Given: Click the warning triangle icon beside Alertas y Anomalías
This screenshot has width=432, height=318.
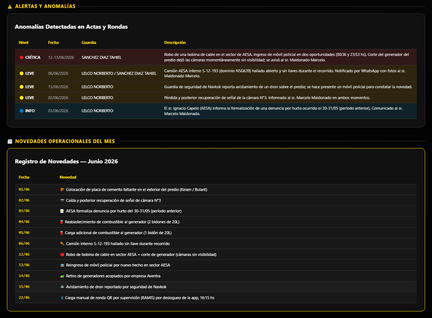Looking at the screenshot, I should tap(10, 7).
